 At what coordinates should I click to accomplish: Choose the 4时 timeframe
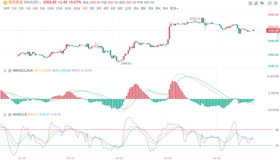(106, 8)
